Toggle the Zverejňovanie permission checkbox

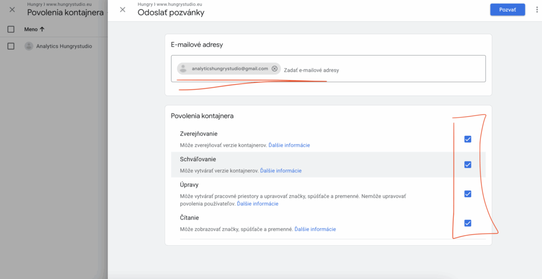click(x=467, y=139)
